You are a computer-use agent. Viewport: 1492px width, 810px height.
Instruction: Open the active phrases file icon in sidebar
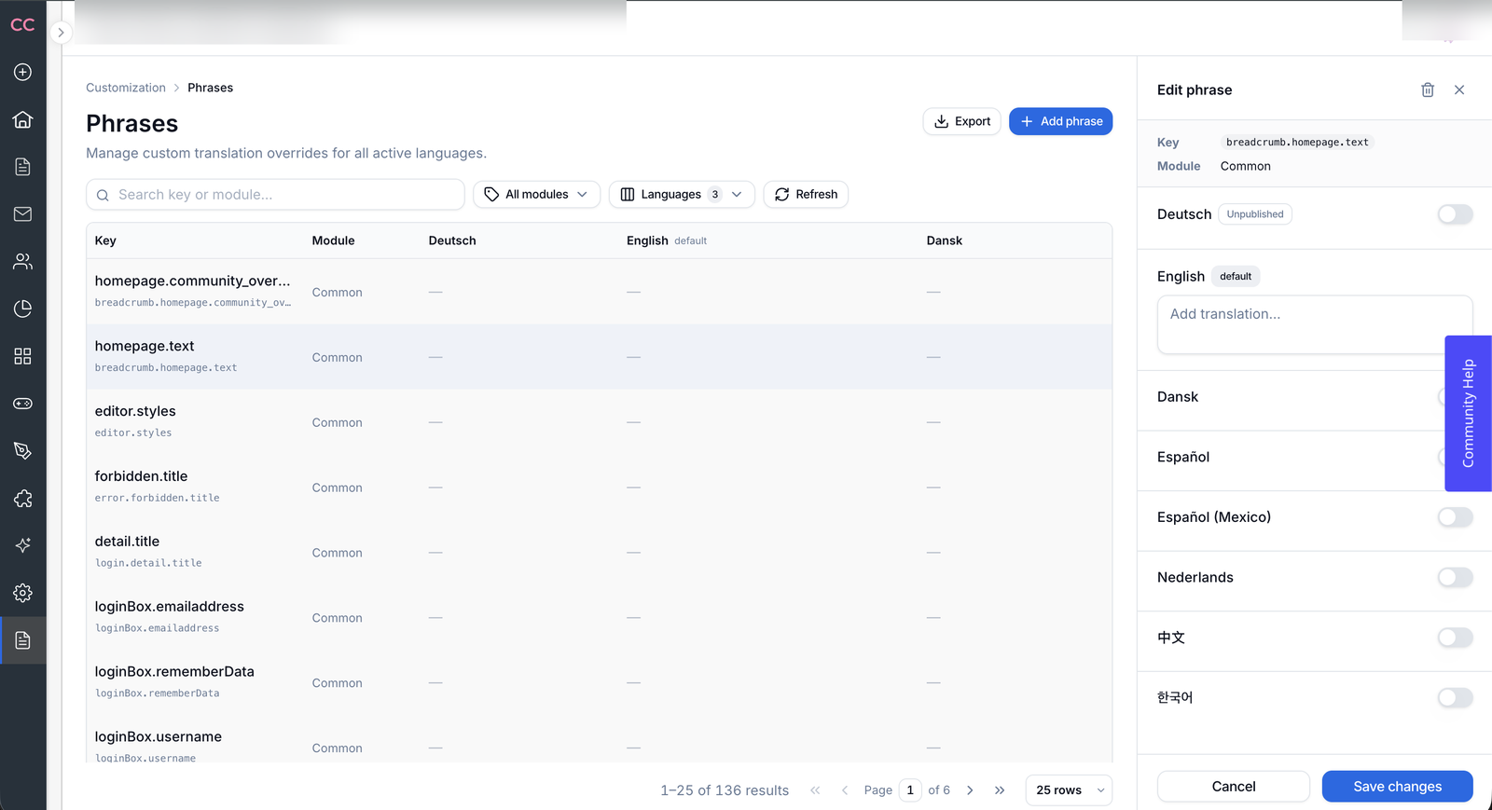(x=23, y=640)
